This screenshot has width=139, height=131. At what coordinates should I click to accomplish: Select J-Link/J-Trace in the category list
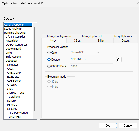16,93
